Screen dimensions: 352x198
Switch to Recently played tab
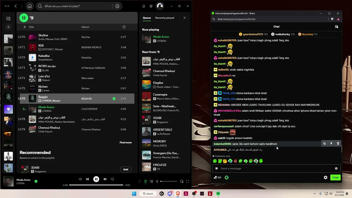pyautogui.click(x=164, y=18)
